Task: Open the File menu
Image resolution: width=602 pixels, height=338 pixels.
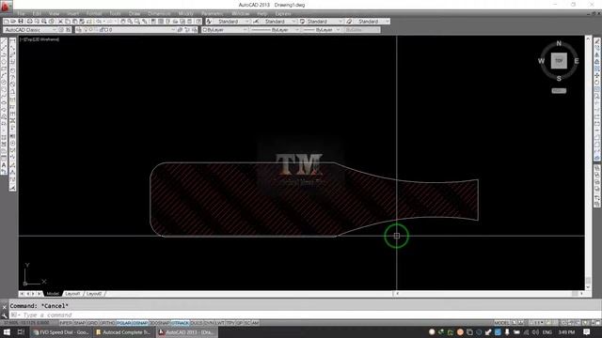Action: (x=21, y=13)
